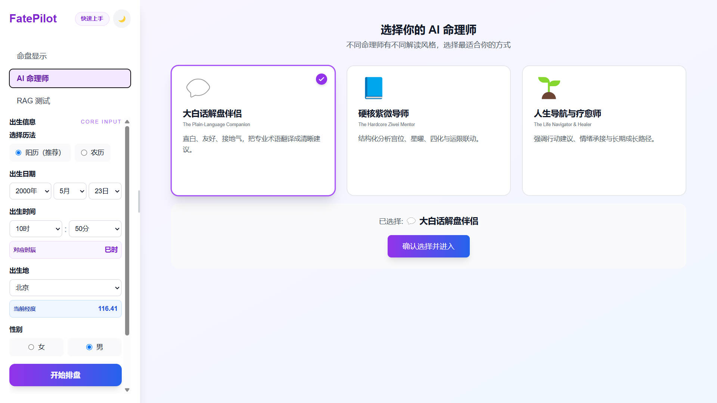Click the blue book icon for Hardcore Ziwei Mentor
717x403 pixels.
(373, 88)
